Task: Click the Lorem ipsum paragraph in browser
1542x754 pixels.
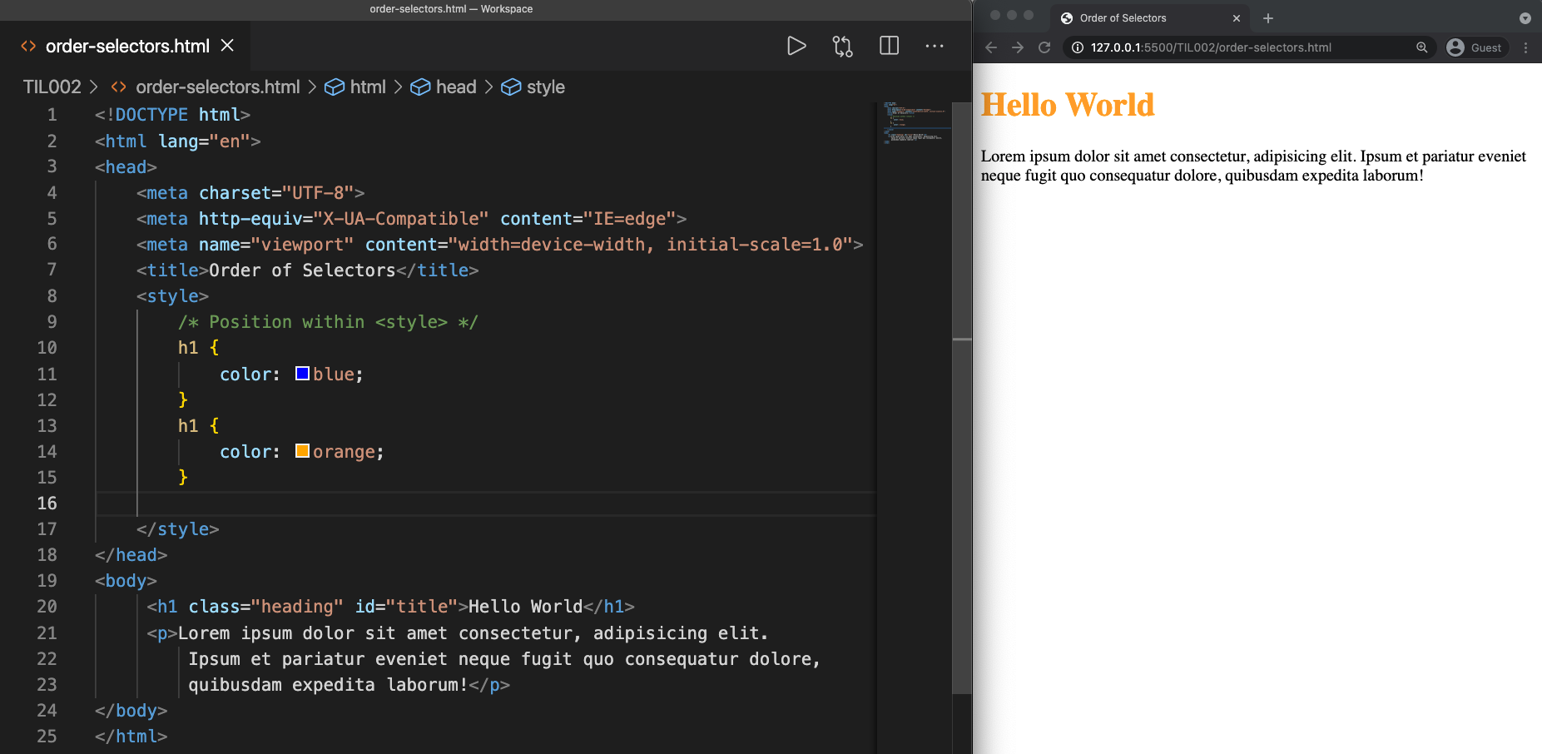Action: 1253,166
